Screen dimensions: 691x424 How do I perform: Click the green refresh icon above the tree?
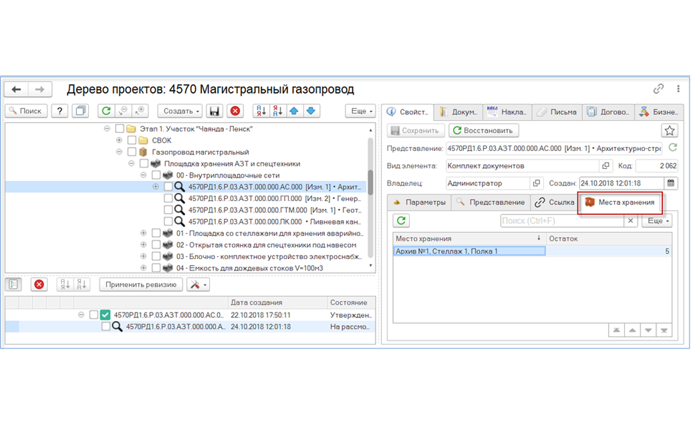[x=106, y=111]
